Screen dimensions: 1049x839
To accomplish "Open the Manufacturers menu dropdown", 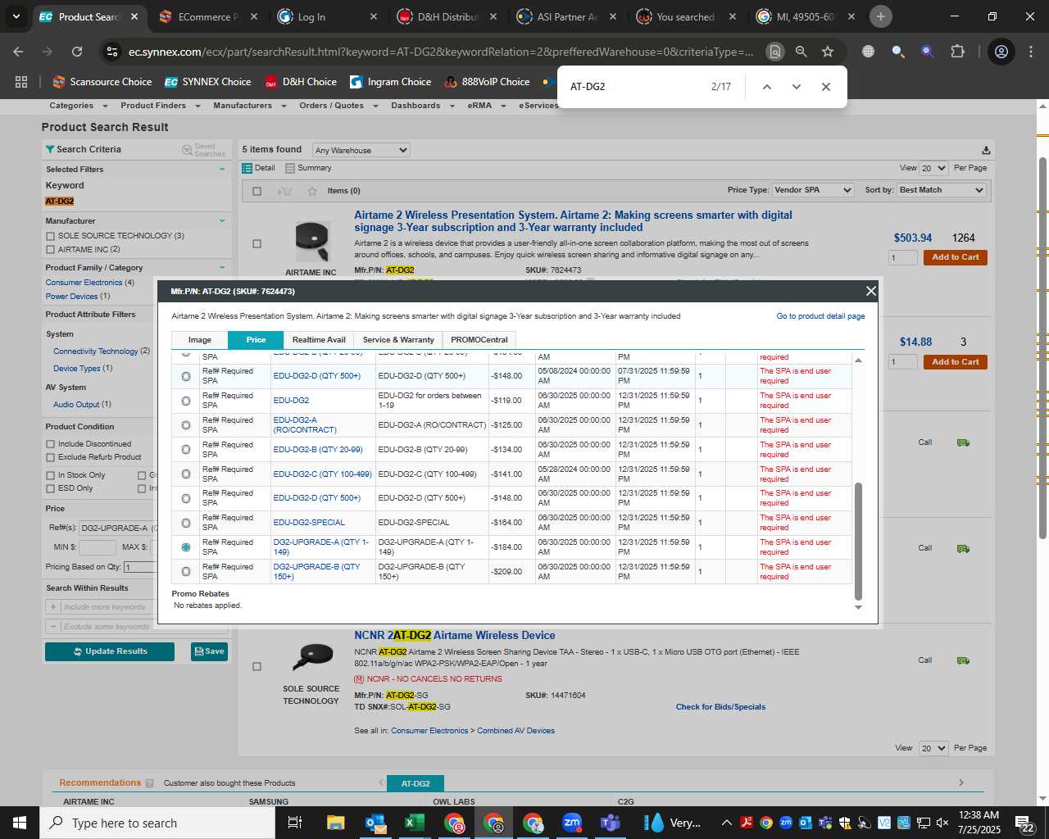I will pos(250,106).
